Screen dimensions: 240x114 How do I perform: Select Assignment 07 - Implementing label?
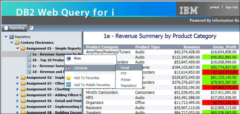click(54, 107)
